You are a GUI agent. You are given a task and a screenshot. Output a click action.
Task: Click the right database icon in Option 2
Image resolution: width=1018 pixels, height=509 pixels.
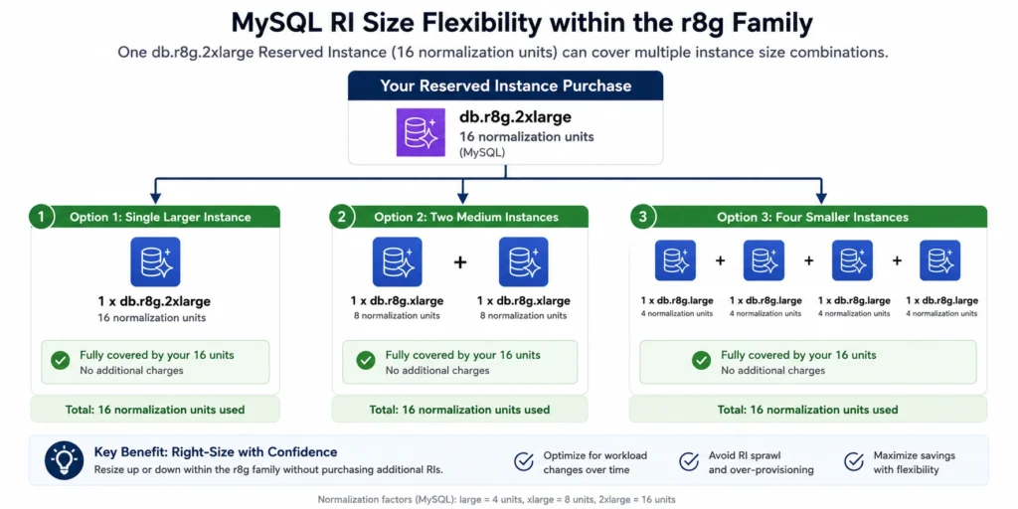pos(523,261)
